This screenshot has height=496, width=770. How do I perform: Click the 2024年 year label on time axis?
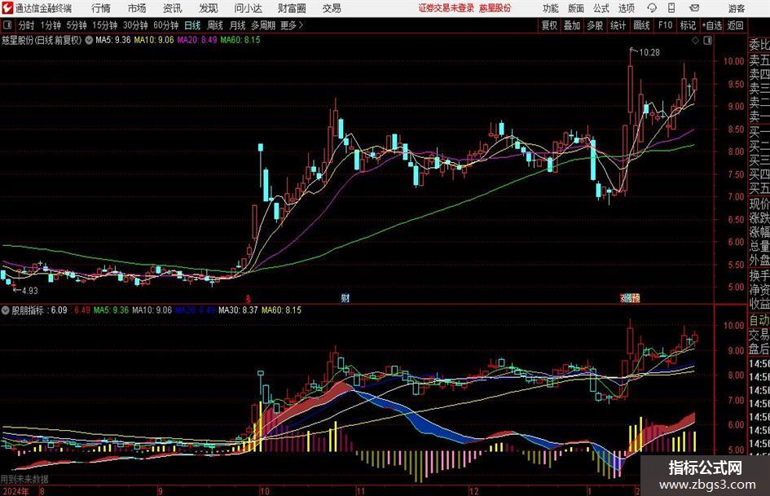coord(15,491)
